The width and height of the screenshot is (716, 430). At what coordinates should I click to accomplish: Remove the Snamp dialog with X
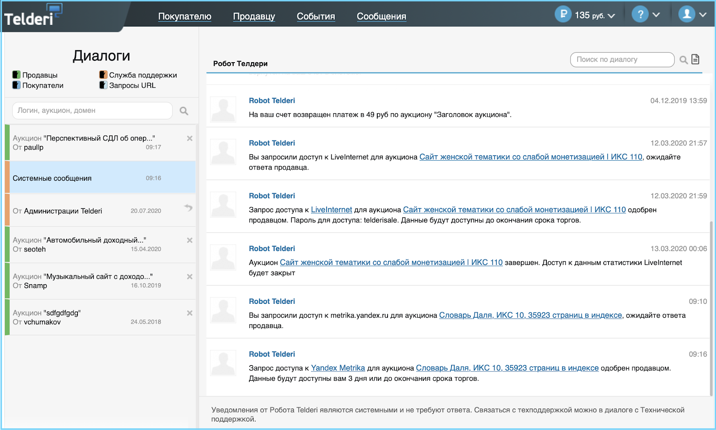190,277
